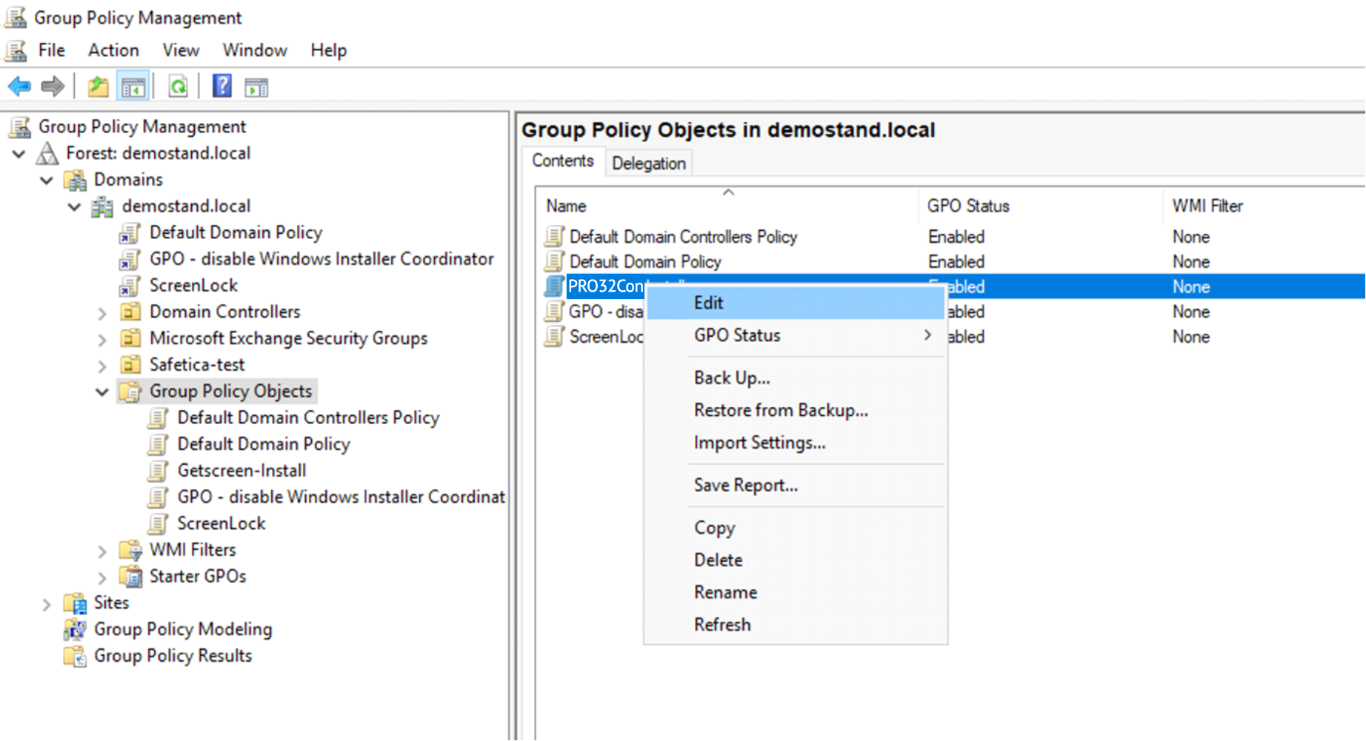This screenshot has width=1366, height=741.
Task: Toggle Show/Hide Console Tree toolbar icon
Action: (x=133, y=87)
